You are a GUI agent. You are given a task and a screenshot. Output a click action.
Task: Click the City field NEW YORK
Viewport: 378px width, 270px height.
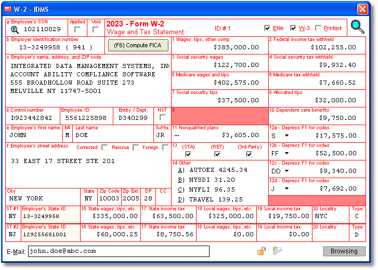pos(26,198)
